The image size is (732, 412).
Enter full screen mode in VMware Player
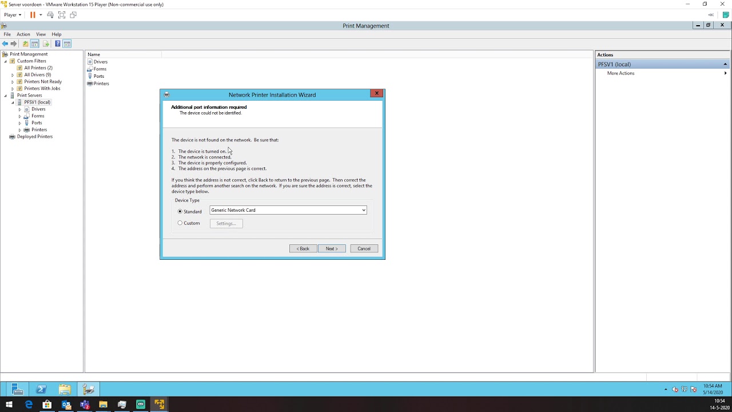tap(62, 15)
